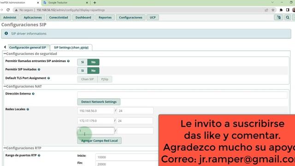The height and width of the screenshot is (166, 295).
Task: Set anonymous inbound SIP calls to No
Action: (93, 62)
